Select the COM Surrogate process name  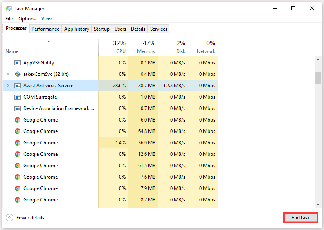point(40,97)
